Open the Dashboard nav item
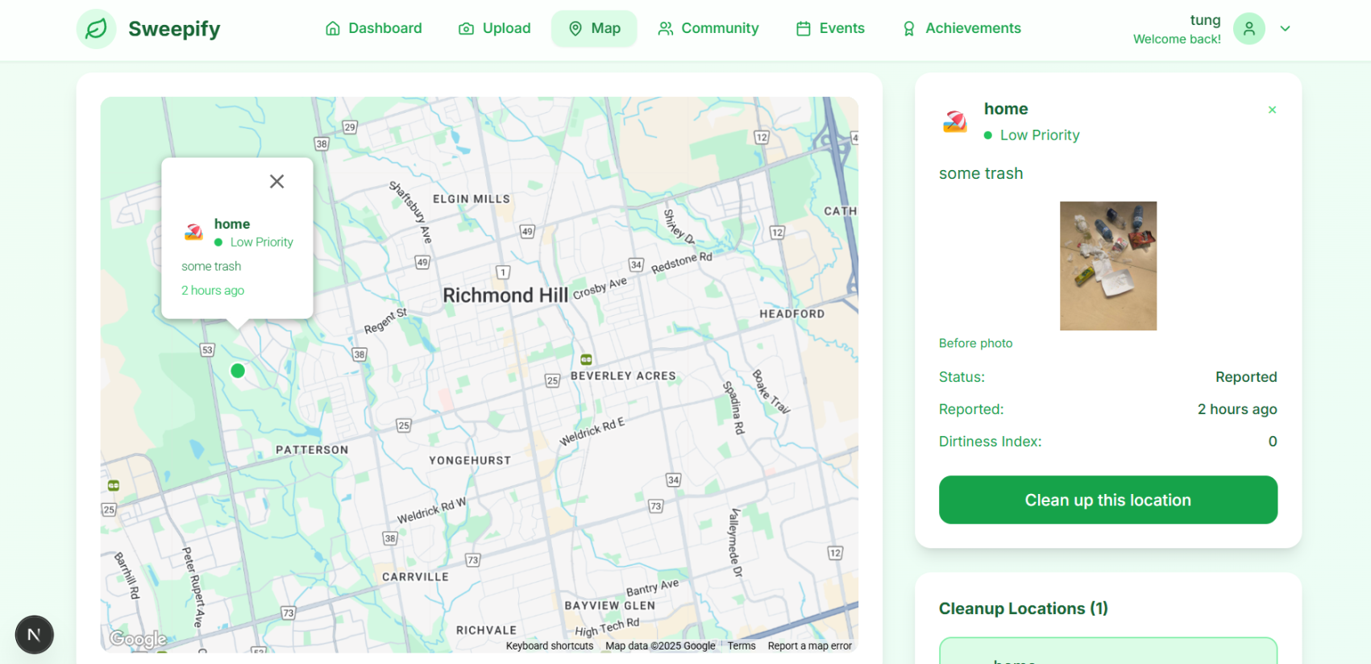Screen dimensions: 1371x664 [373, 28]
